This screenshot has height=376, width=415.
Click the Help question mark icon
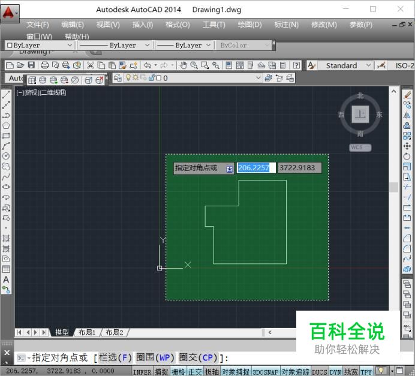click(296, 65)
